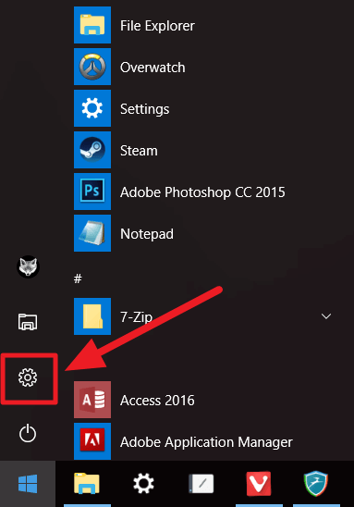
Task: Click the Windows Start button
Action: (28, 484)
